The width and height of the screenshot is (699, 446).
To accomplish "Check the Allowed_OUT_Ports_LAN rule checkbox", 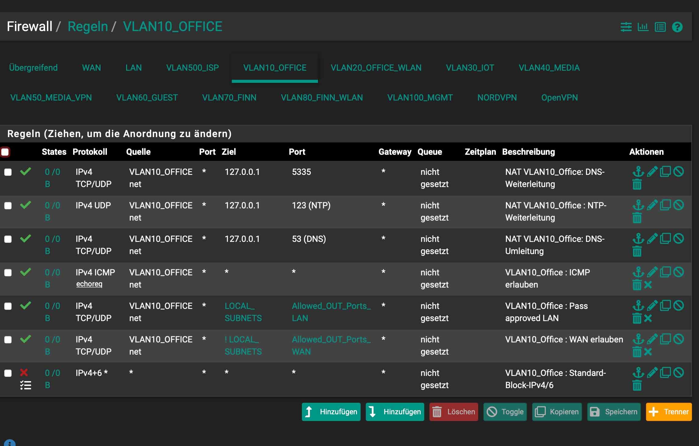I will 8,306.
